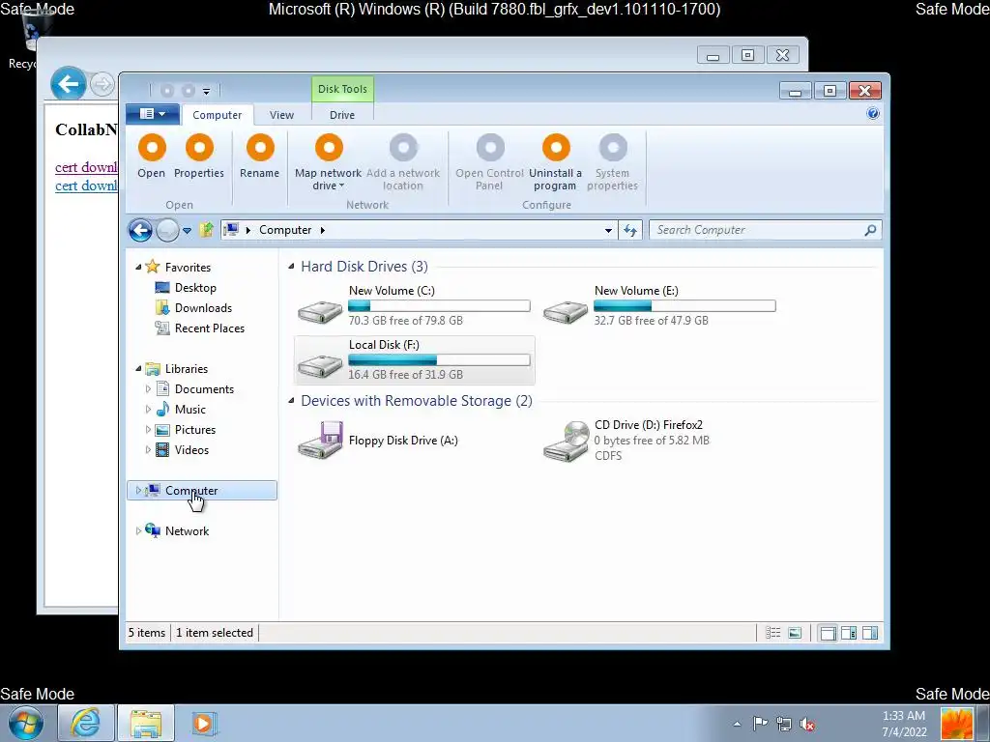The image size is (990, 742).
Task: Switch to large icons view in status bar
Action: point(795,633)
